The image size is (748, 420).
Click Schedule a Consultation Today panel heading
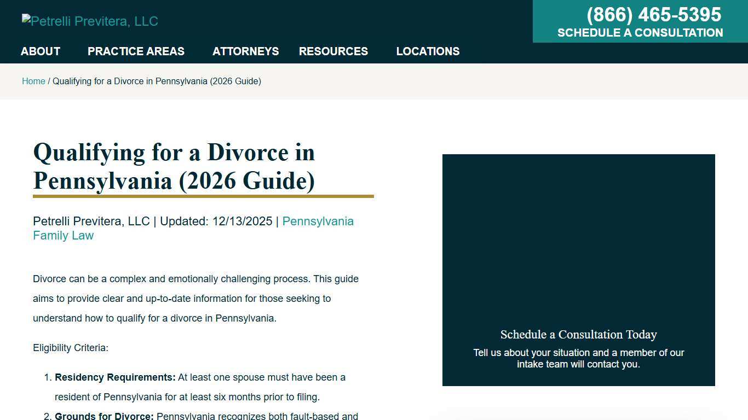tap(578, 334)
